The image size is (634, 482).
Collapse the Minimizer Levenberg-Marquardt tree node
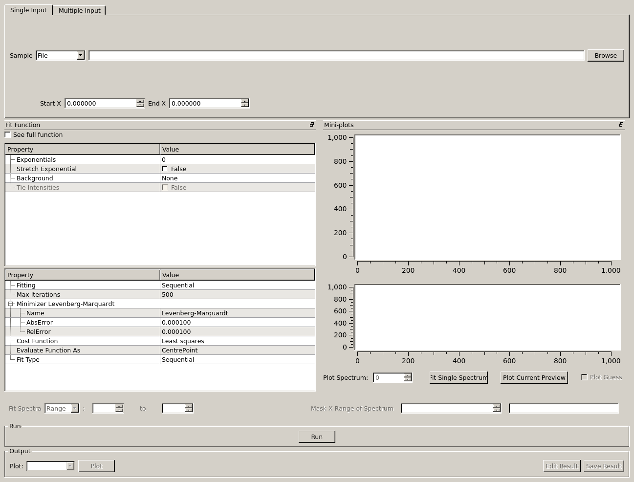(10, 304)
